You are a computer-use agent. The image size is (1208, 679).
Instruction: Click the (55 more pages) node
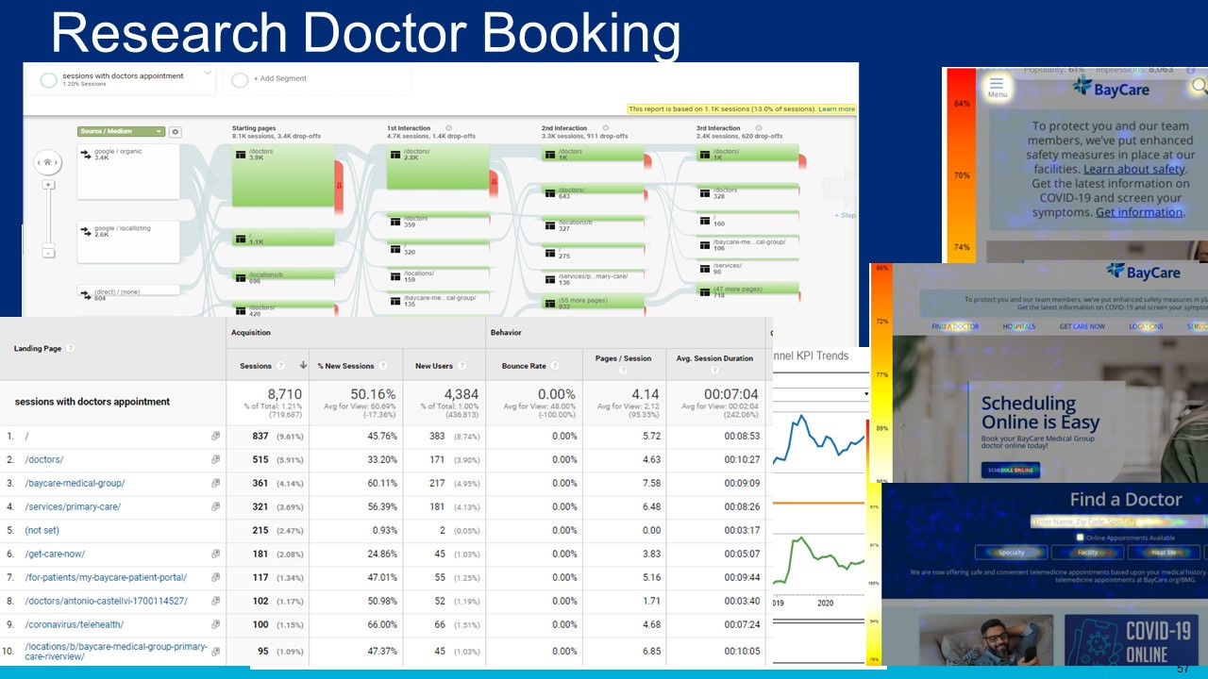593,303
